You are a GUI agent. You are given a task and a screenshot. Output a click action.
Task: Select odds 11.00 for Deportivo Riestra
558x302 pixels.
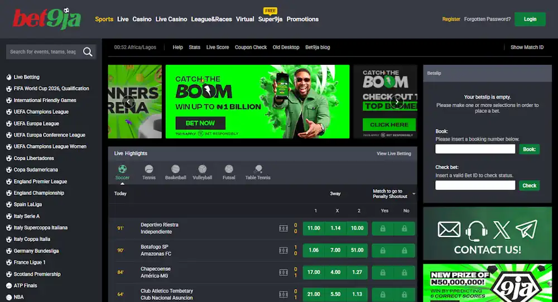click(x=314, y=229)
